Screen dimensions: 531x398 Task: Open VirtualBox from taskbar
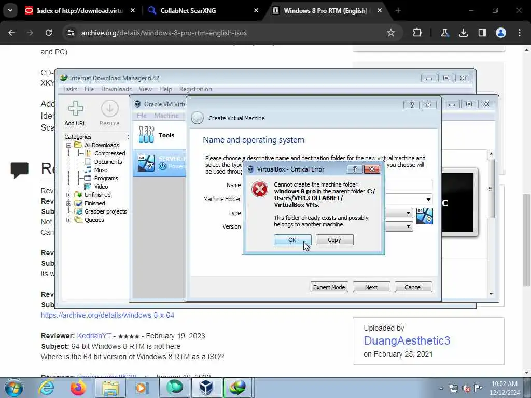pyautogui.click(x=206, y=388)
